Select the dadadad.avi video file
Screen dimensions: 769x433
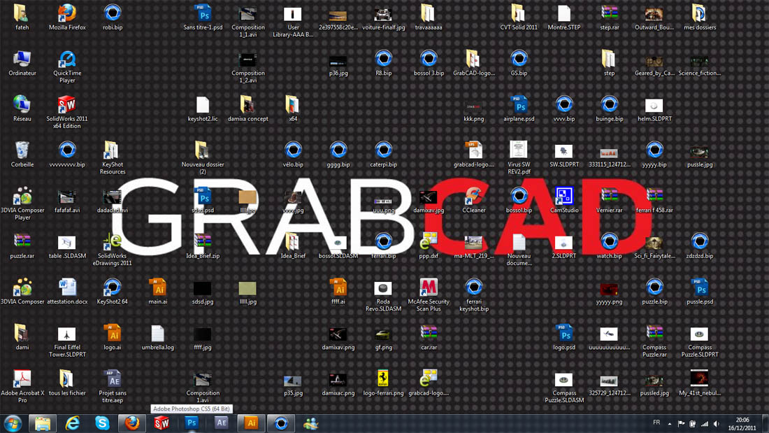coord(113,200)
